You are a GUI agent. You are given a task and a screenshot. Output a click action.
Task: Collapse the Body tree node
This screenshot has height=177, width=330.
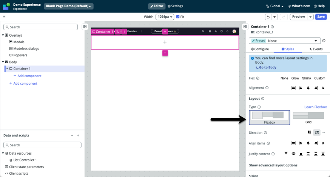[x=3, y=62]
